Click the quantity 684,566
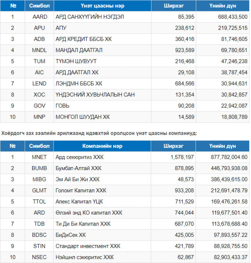The height and width of the screenshot is (263, 251). coord(185,84)
